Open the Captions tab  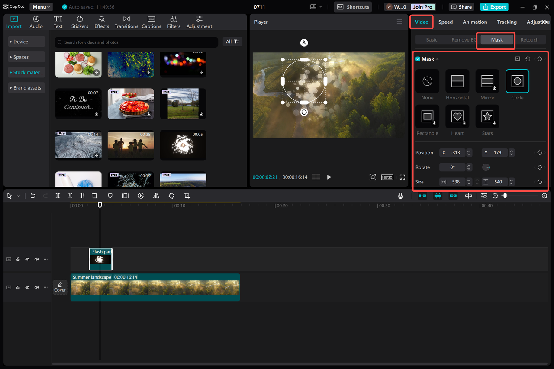click(x=151, y=22)
